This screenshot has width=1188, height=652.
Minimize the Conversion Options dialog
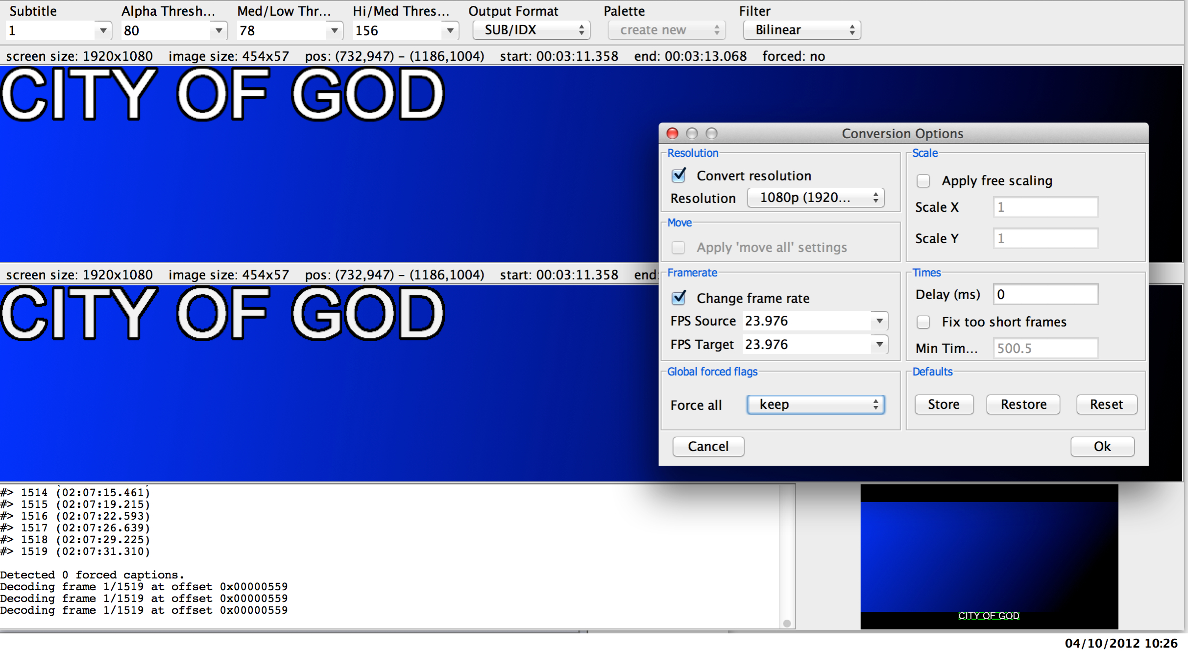click(692, 133)
